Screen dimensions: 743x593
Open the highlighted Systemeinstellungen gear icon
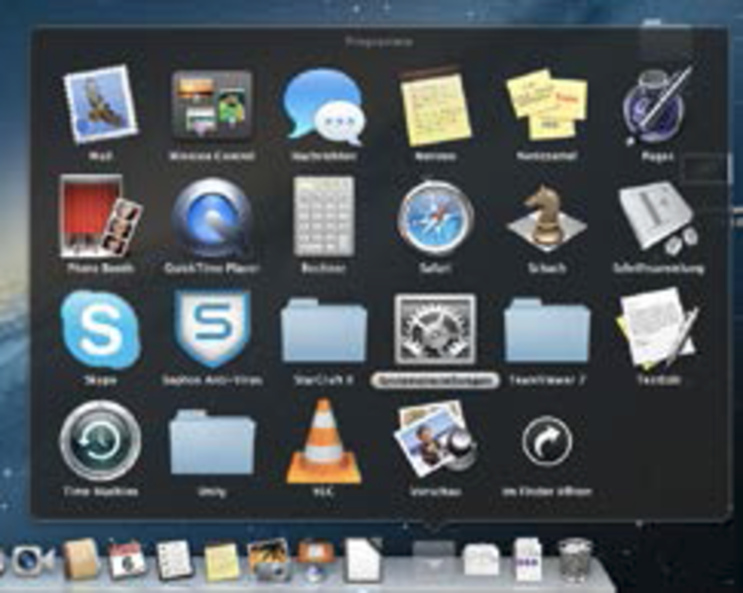click(x=435, y=329)
